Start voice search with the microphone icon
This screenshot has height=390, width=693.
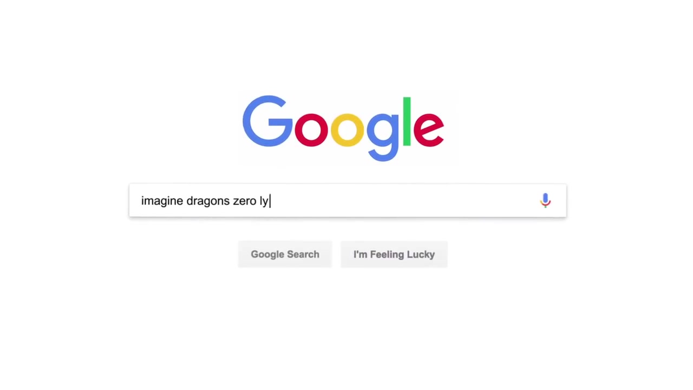click(545, 200)
